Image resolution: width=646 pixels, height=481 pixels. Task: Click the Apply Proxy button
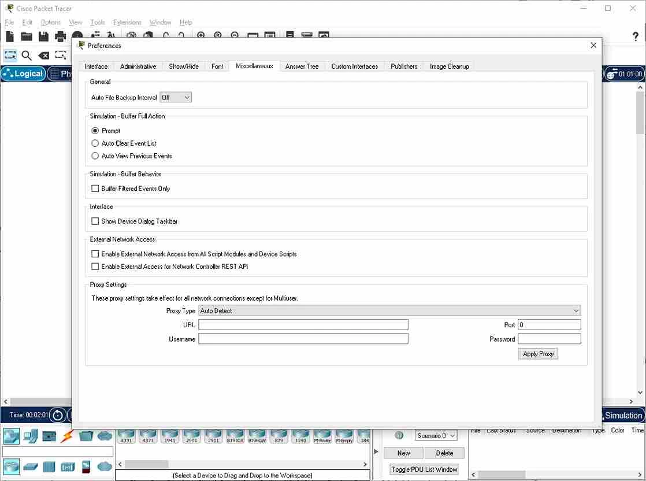click(538, 354)
